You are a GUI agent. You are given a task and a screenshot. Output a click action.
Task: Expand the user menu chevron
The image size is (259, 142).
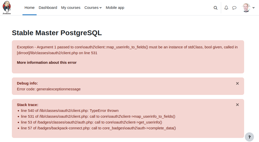click(253, 8)
